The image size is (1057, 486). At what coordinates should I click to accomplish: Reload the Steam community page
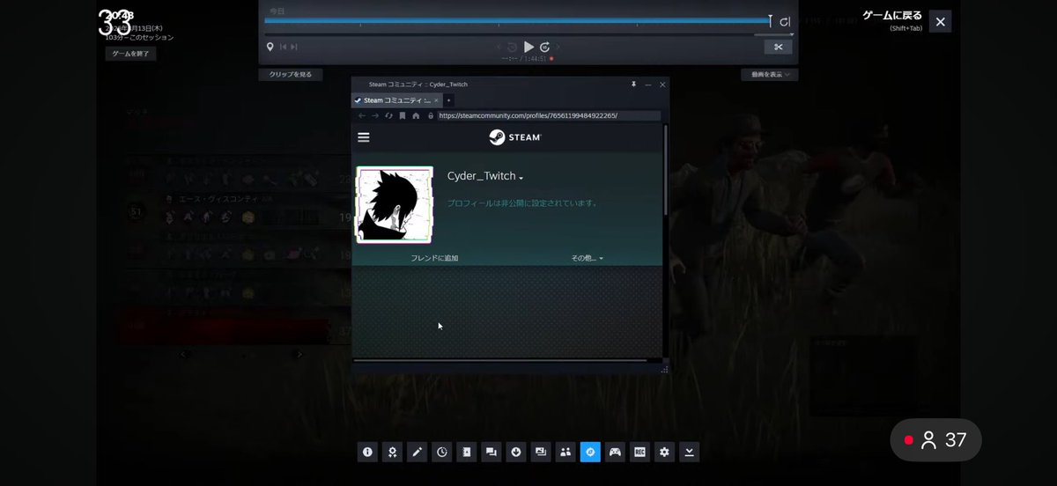tap(388, 115)
